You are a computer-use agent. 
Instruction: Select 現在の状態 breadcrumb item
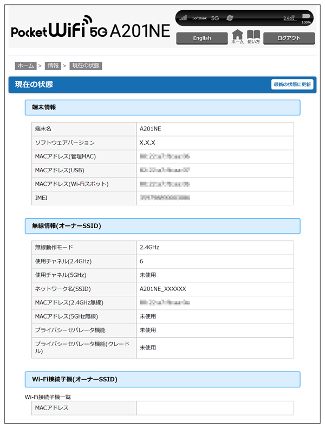[x=86, y=66]
